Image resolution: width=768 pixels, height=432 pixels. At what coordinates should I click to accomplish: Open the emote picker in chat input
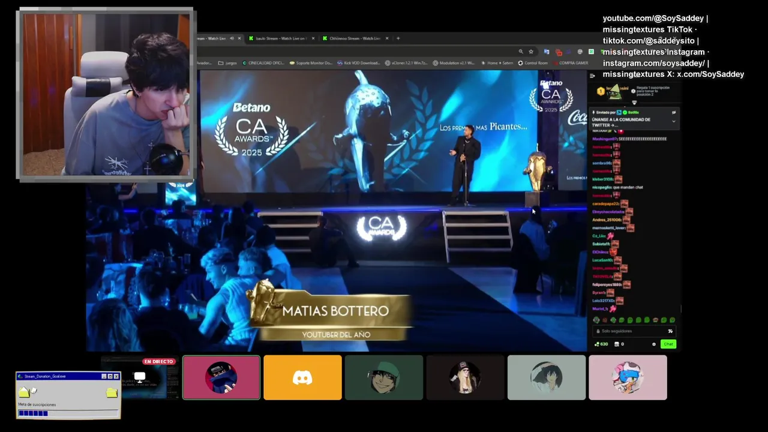point(670,331)
